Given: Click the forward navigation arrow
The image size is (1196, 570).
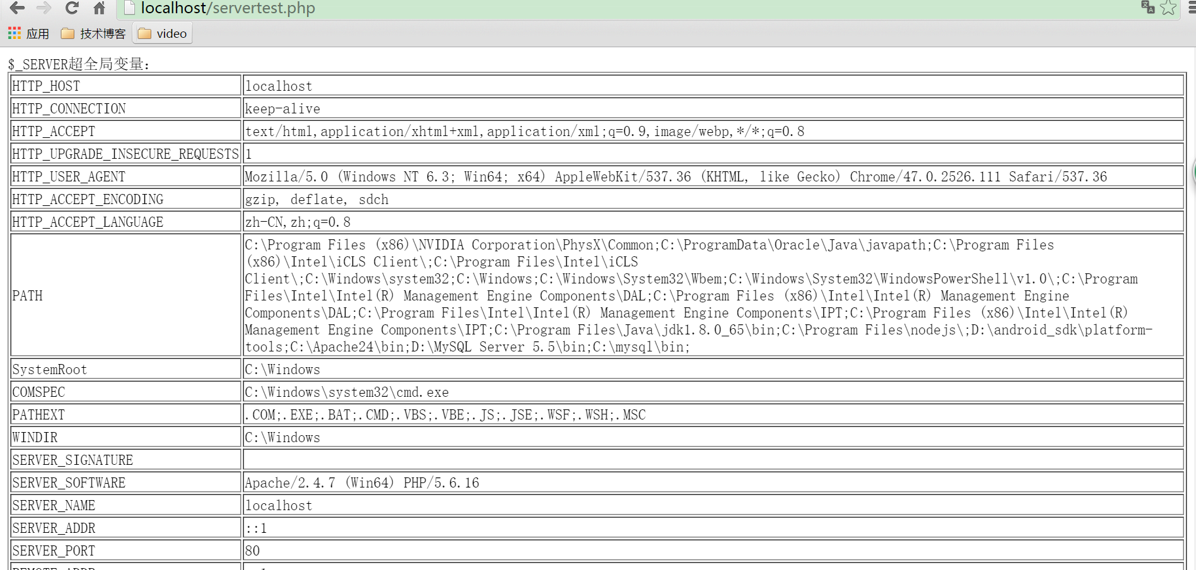Looking at the screenshot, I should point(44,8).
